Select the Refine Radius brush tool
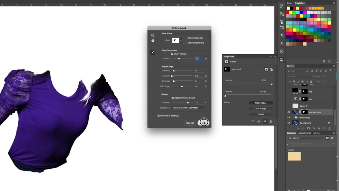 [153, 52]
